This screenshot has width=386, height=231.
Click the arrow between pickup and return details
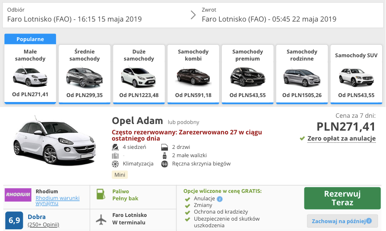click(x=193, y=15)
